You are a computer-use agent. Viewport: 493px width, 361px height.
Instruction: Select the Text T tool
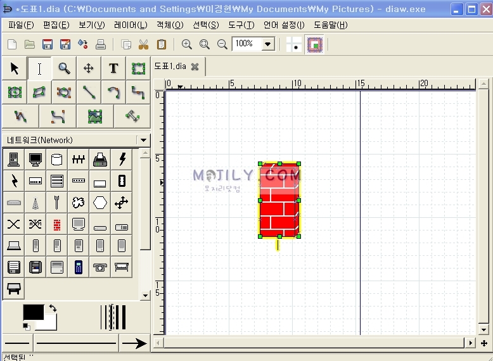113,68
